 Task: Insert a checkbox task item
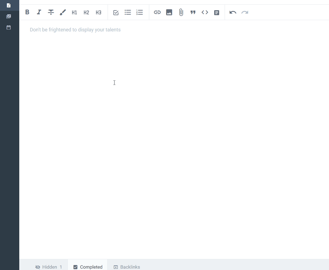[116, 12]
